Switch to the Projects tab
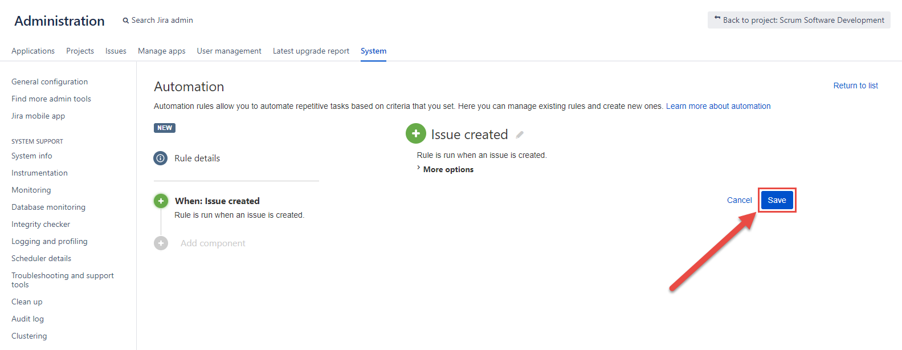This screenshot has height=350, width=902. click(80, 51)
